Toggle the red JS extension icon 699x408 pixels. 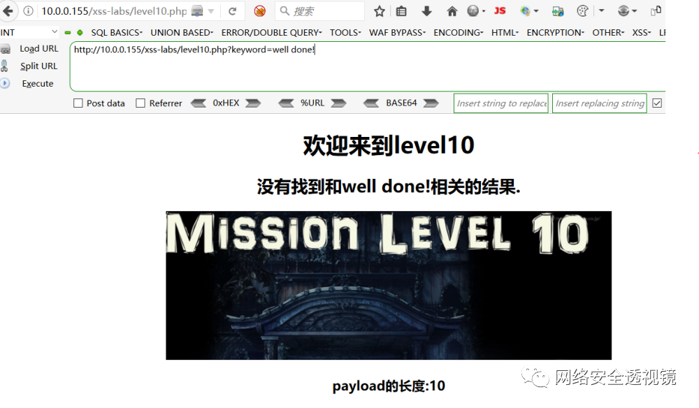coord(500,10)
